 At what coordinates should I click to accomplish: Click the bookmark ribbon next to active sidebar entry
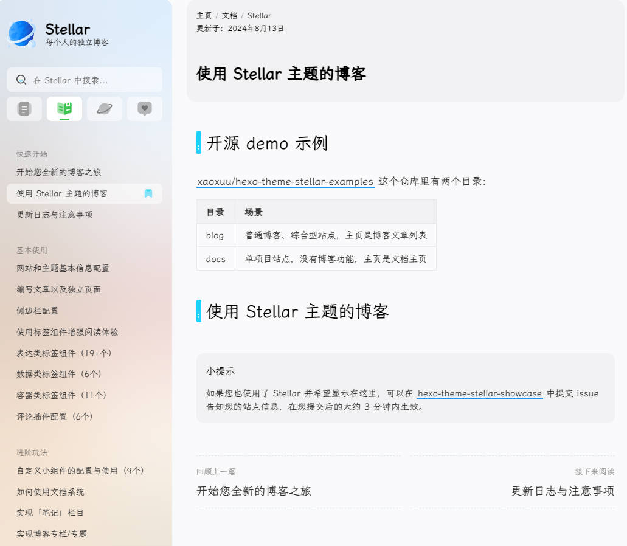(x=148, y=193)
